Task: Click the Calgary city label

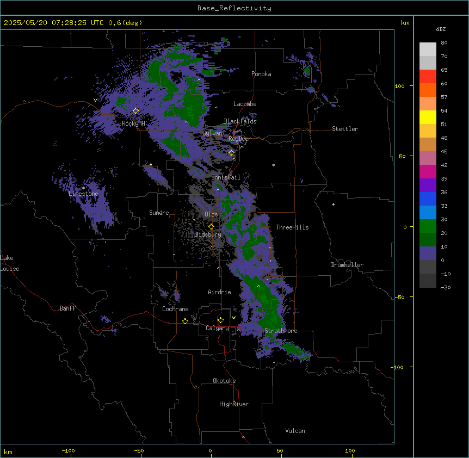Action: click(217, 328)
